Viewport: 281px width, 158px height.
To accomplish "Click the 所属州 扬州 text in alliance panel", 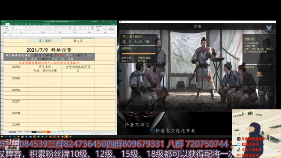I will click(x=144, y=58).
